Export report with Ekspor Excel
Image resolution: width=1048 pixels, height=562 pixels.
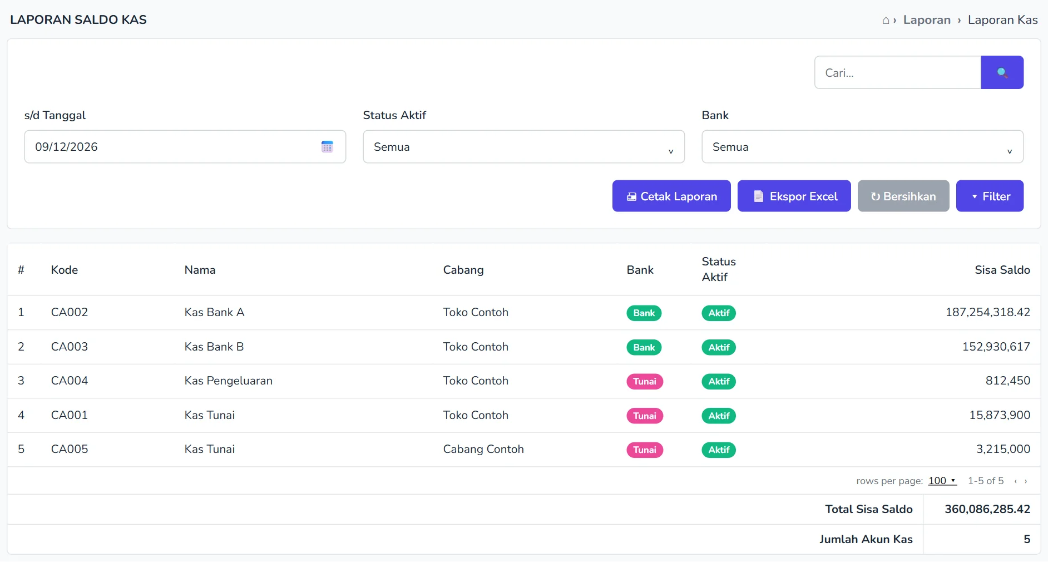tap(794, 196)
